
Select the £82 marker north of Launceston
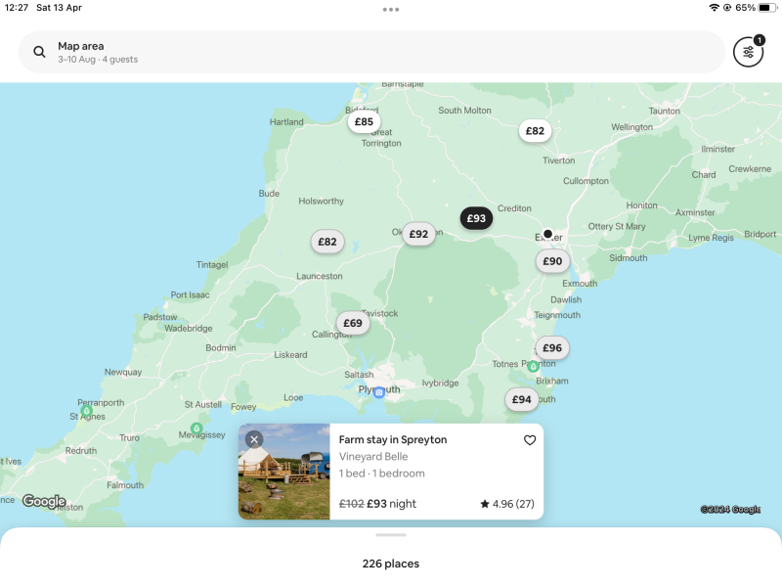[x=327, y=242]
